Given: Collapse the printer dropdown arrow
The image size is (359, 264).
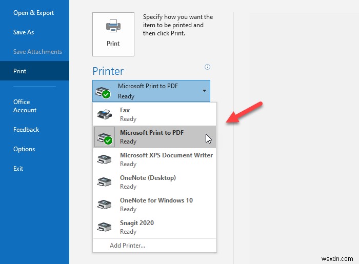Looking at the screenshot, I should (x=204, y=91).
